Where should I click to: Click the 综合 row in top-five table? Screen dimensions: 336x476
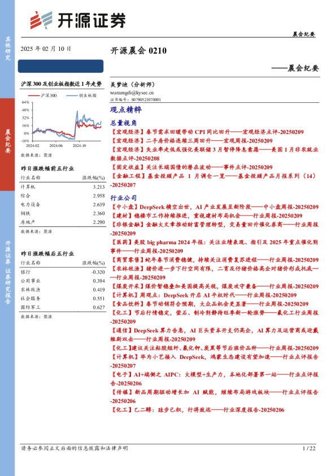click(x=63, y=196)
